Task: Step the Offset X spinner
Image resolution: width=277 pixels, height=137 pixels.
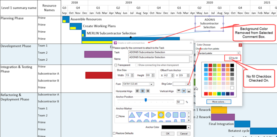Action: (172, 75)
